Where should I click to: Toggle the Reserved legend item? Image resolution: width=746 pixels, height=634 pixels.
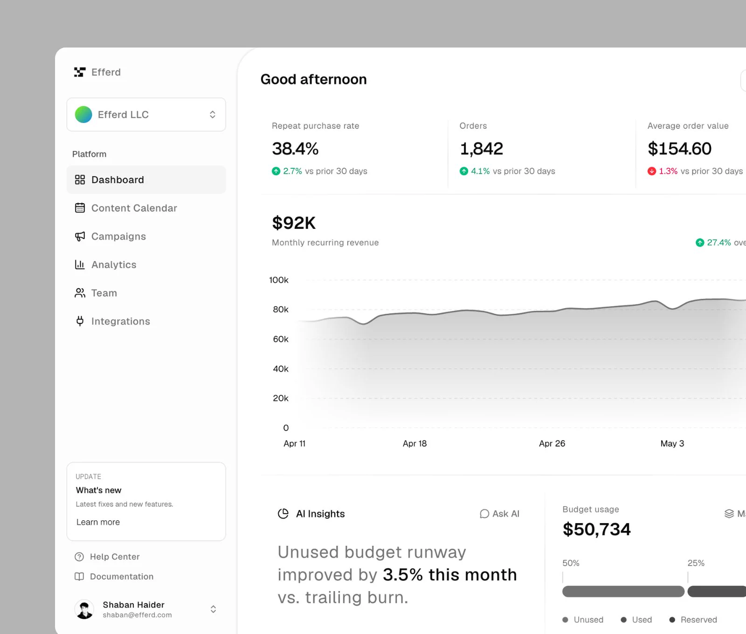pyautogui.click(x=693, y=620)
